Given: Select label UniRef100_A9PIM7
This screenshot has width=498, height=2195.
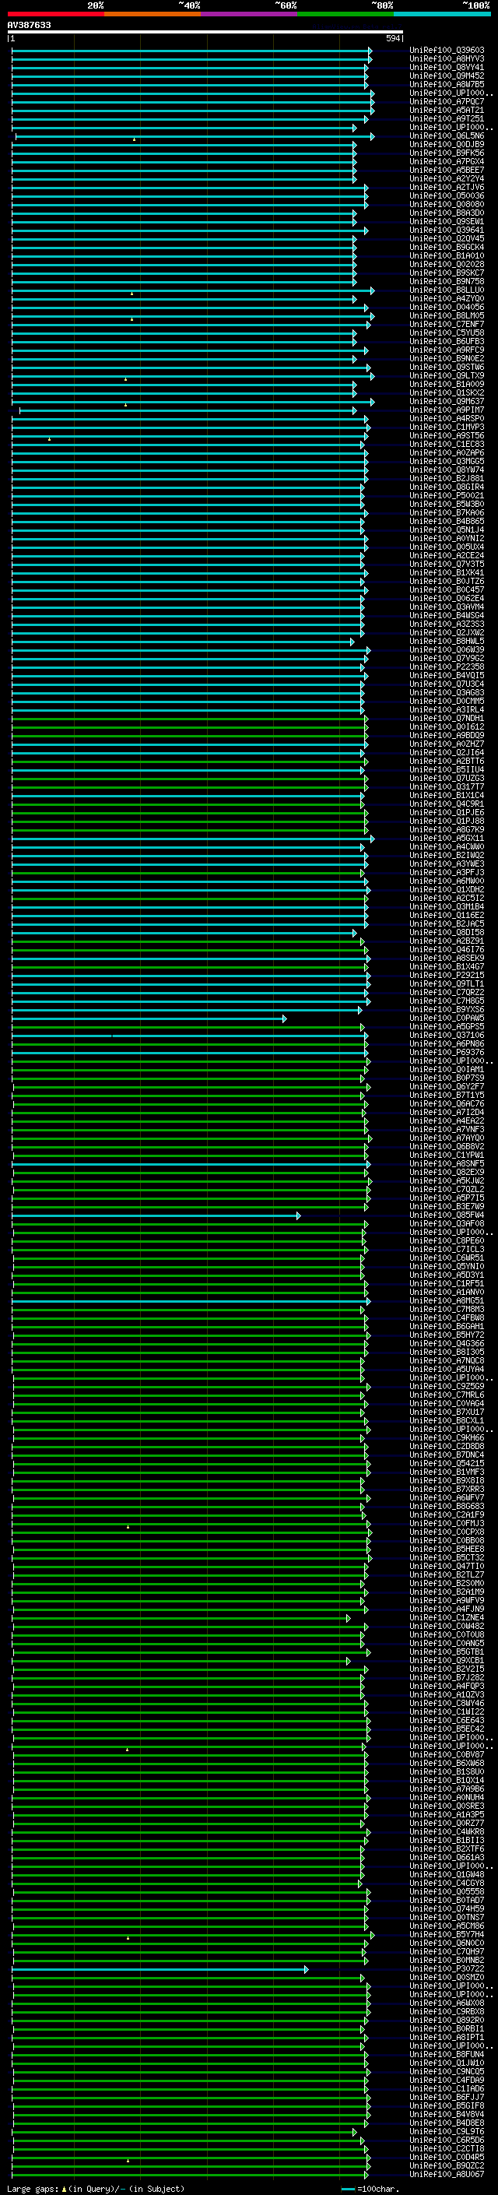Looking at the screenshot, I should pos(447,410).
